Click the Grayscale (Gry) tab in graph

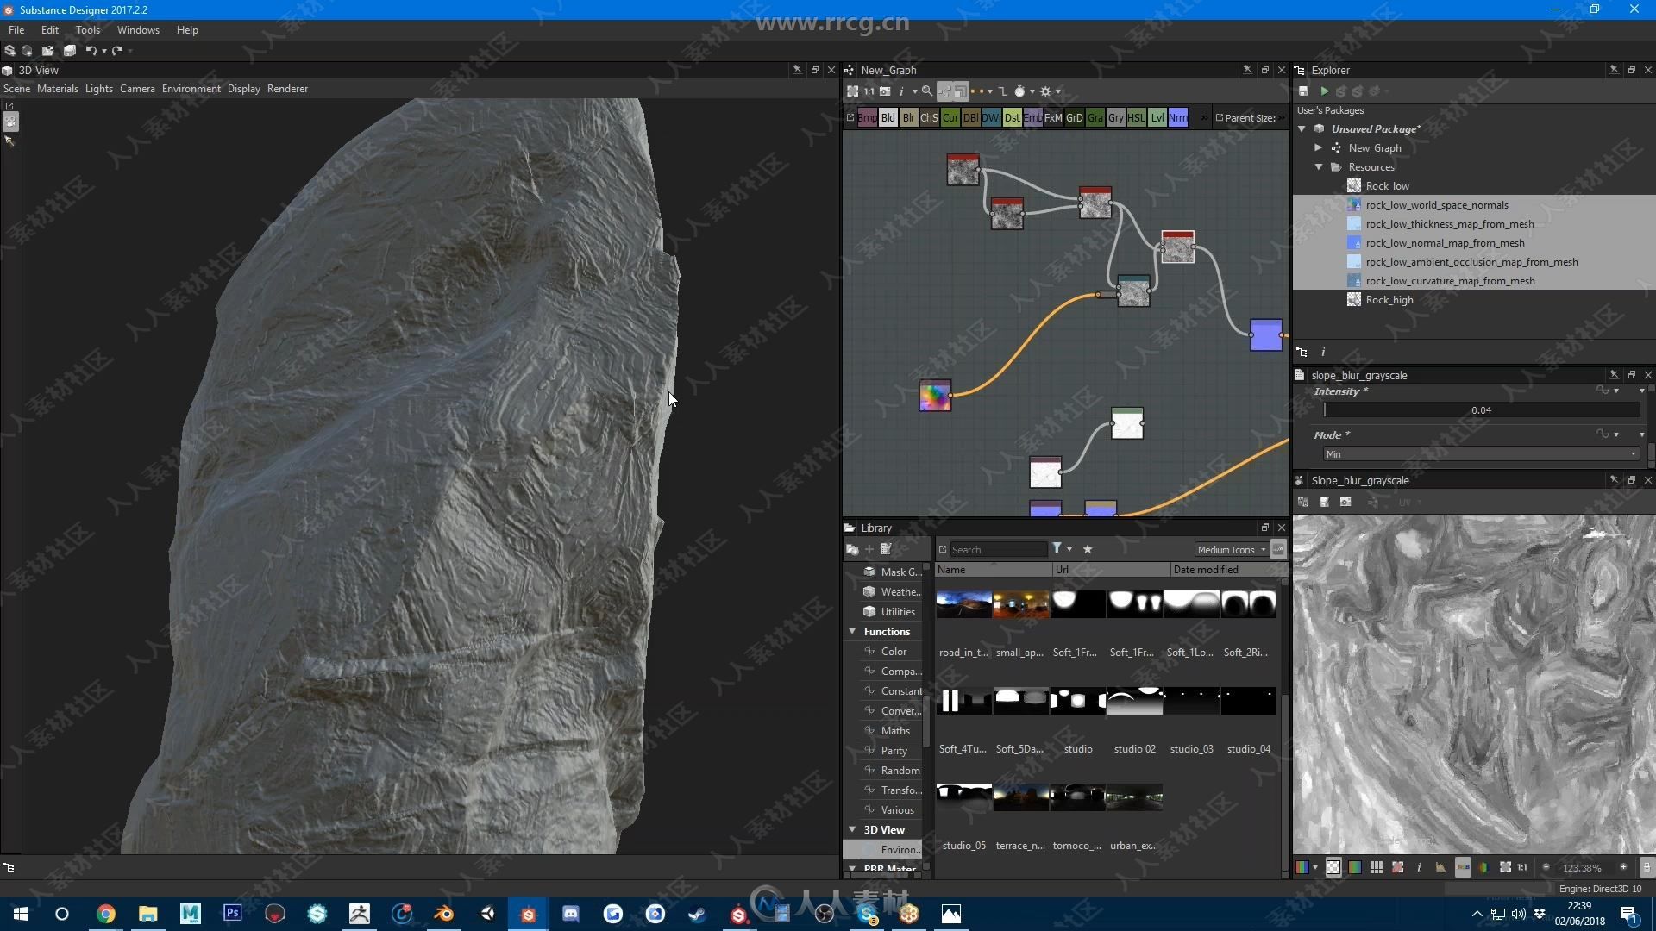tap(1114, 118)
